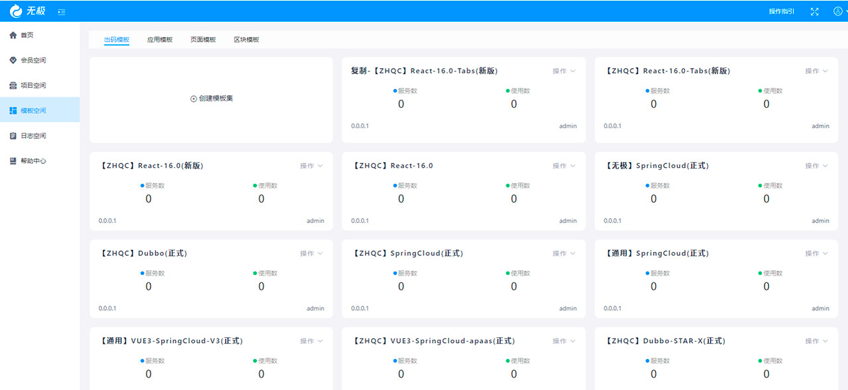This screenshot has height=390, width=848.
Task: Expand 操作 on 【ZHQC】Dubbo-STAR-X(正式) card
Action: (x=816, y=341)
